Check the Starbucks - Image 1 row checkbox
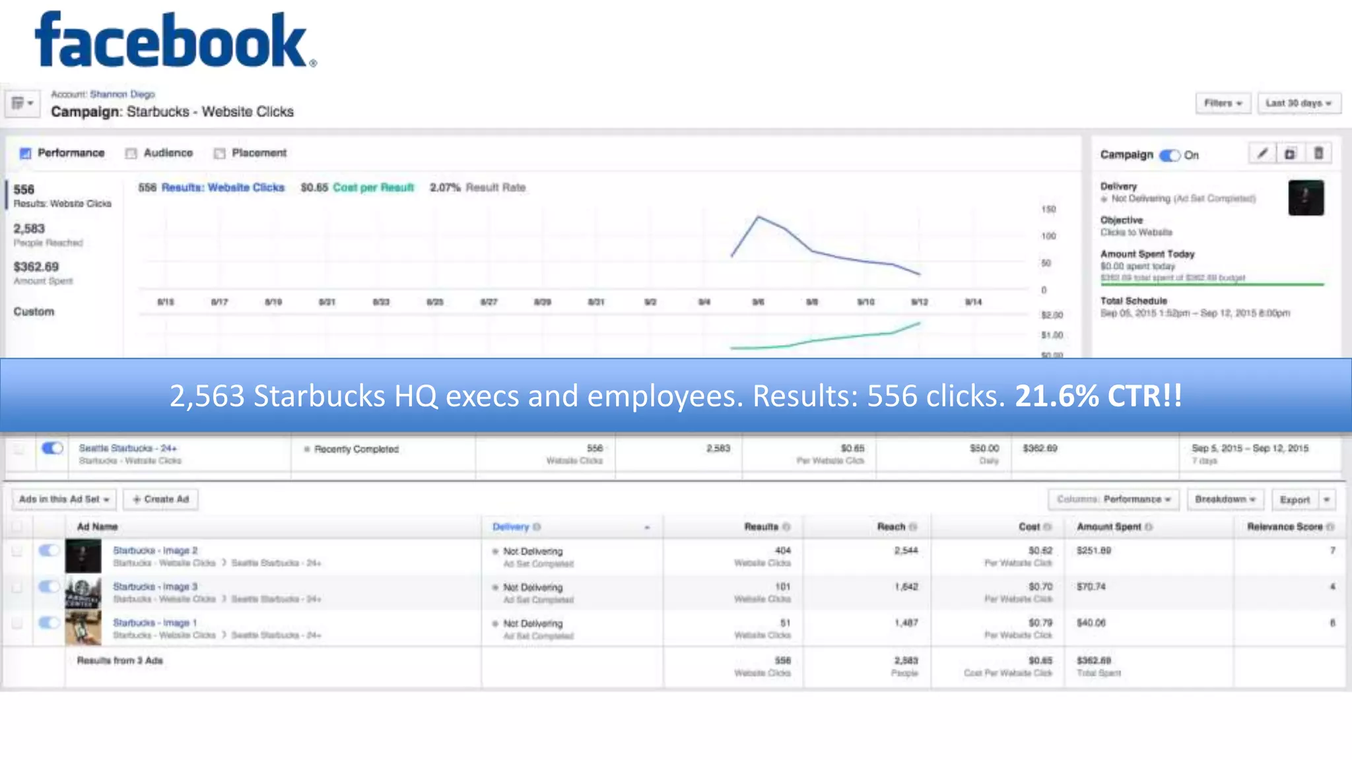Viewport: 1352px width, 760px height. pyautogui.click(x=17, y=623)
